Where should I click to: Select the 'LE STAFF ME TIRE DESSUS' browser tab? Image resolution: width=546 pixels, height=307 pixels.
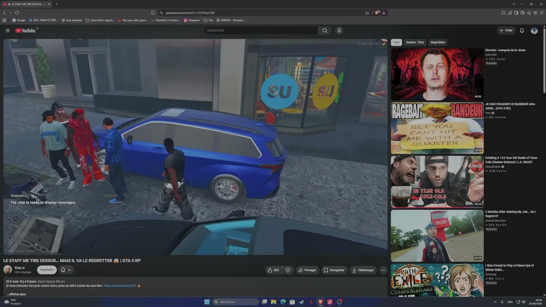pos(27,4)
